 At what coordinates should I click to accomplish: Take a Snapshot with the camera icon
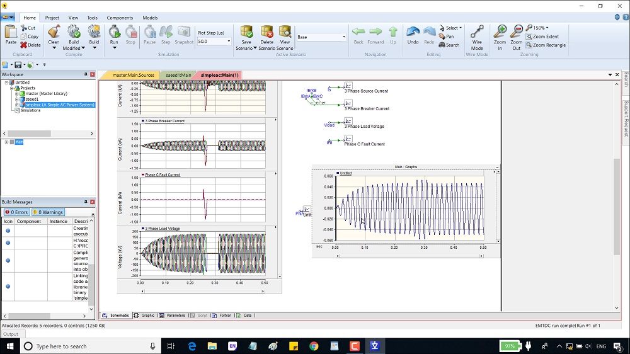(x=184, y=31)
